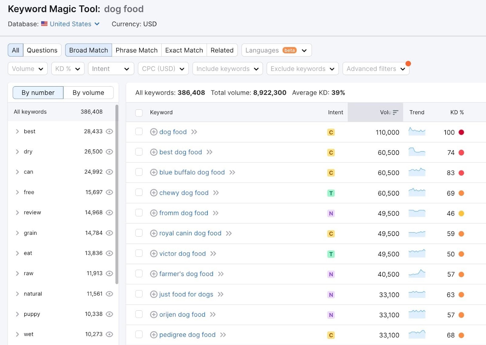
Task: Select the Broad Match tab
Action: click(89, 50)
